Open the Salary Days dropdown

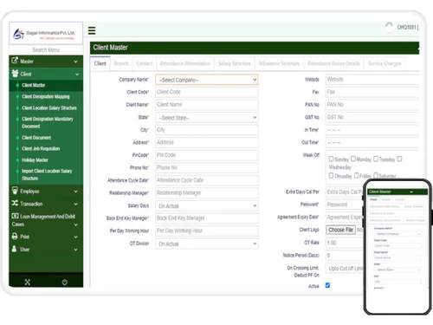point(207,205)
